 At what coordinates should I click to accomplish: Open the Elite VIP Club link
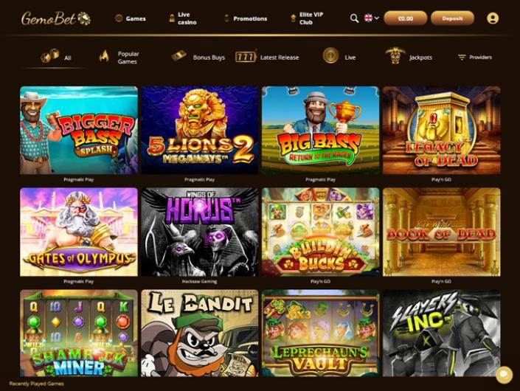[307, 18]
